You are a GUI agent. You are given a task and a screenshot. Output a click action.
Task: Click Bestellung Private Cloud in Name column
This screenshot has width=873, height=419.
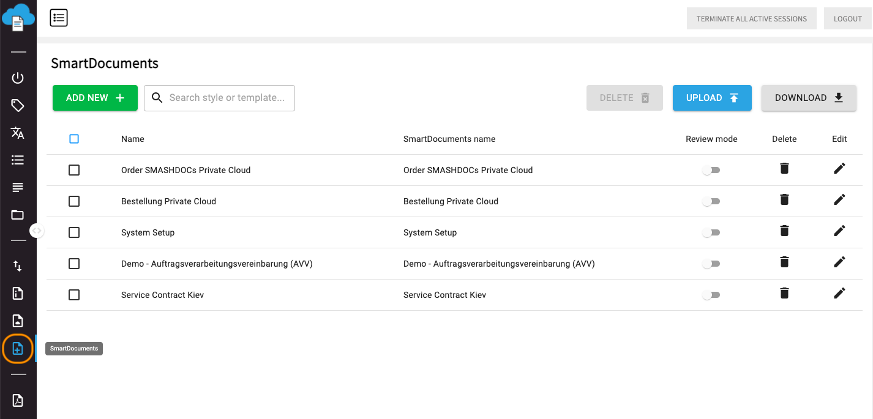pyautogui.click(x=169, y=201)
